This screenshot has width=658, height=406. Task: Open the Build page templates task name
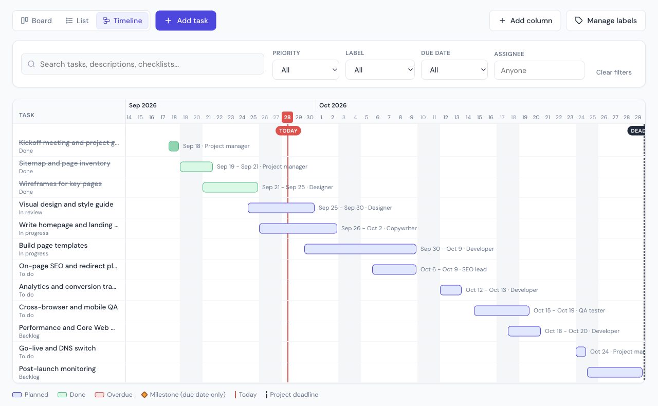53,246
